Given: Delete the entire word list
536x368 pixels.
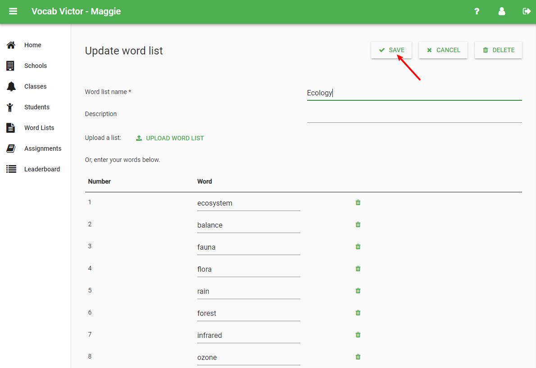Looking at the screenshot, I should coord(498,50).
